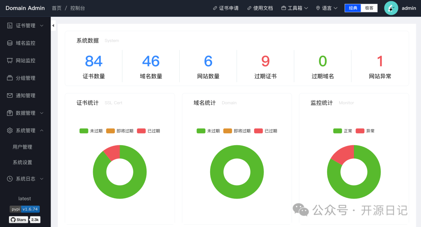The image size is (421, 227).
Task: Open the 语言 language dropdown
Action: 327,8
